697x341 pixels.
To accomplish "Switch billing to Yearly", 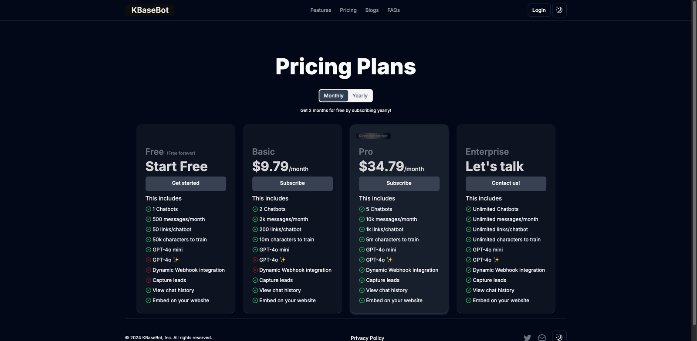I will [x=360, y=96].
